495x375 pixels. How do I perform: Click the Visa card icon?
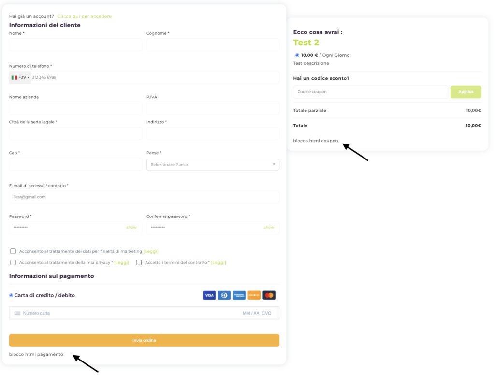pyautogui.click(x=209, y=295)
